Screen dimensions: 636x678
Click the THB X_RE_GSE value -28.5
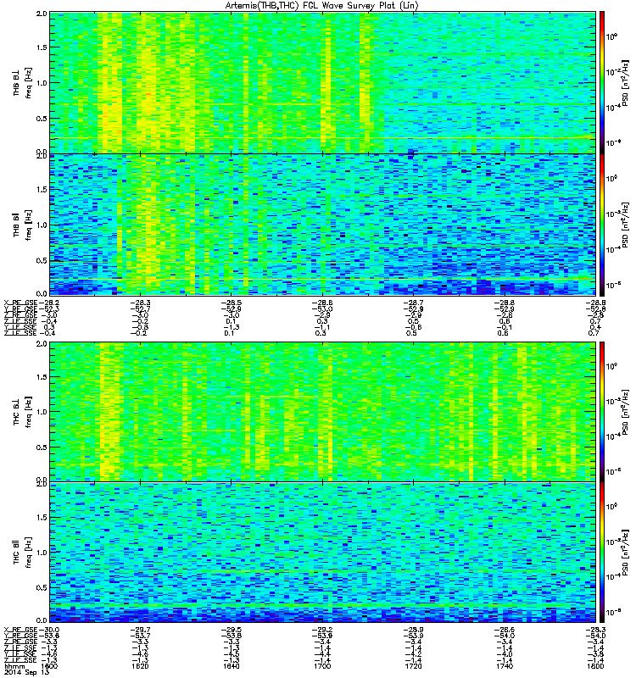231,303
